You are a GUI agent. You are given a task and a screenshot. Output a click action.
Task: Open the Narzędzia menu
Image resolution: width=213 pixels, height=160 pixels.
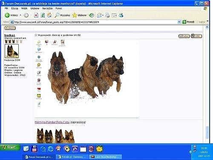tap(47, 9)
